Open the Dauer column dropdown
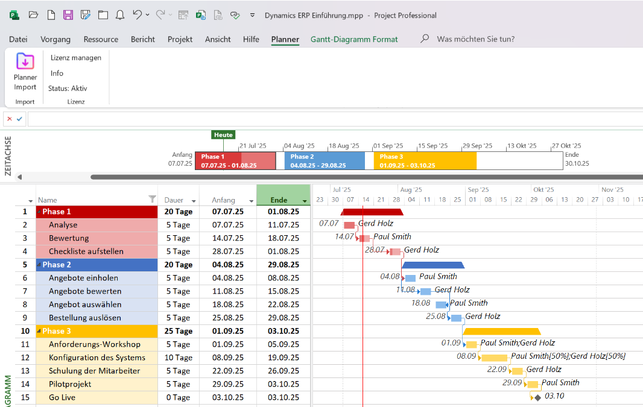The width and height of the screenshot is (643, 407). 194,201
